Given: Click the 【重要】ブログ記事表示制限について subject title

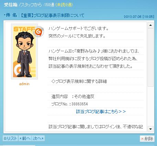Looking at the screenshot, I should tap(53, 15).
